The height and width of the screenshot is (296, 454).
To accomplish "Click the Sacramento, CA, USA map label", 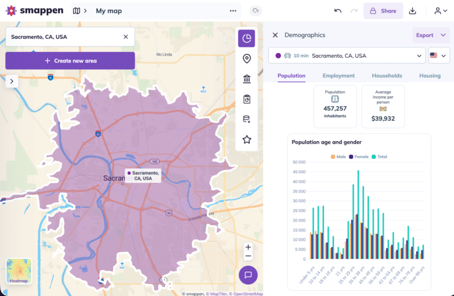I will click(x=143, y=175).
